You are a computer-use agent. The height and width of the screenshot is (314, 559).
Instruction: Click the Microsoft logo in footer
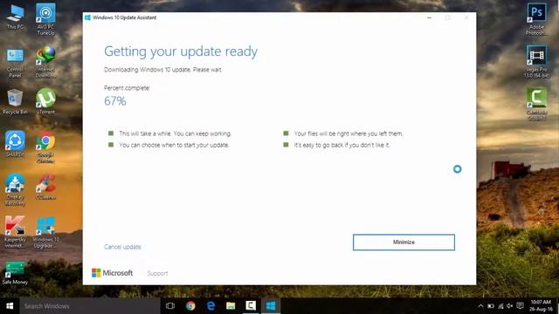[113, 273]
